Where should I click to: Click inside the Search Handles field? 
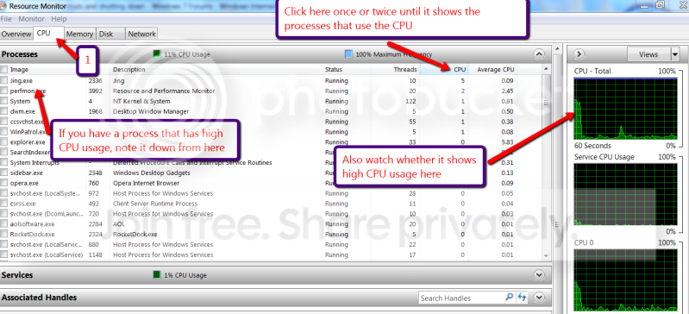point(462,298)
